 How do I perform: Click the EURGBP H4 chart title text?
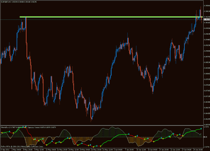(x=19, y=2)
